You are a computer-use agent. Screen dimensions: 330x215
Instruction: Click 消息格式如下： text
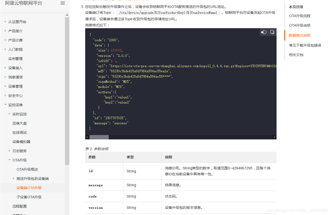97,25
